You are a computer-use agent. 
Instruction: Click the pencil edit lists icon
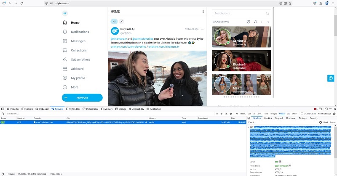(x=121, y=22)
